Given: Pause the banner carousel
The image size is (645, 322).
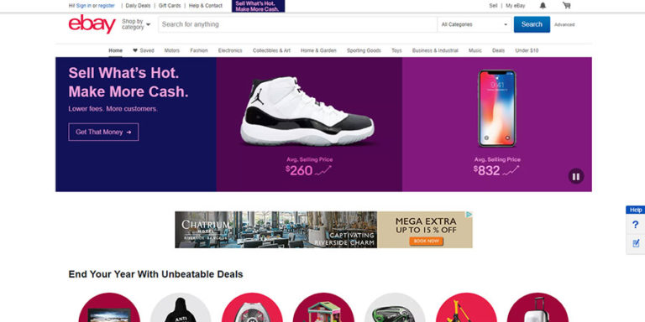Looking at the screenshot, I should [x=576, y=177].
